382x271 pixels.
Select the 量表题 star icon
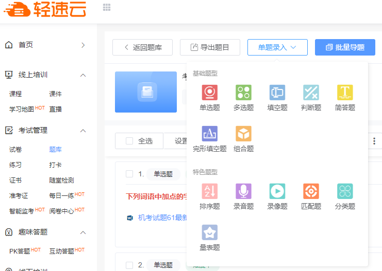coord(209,232)
